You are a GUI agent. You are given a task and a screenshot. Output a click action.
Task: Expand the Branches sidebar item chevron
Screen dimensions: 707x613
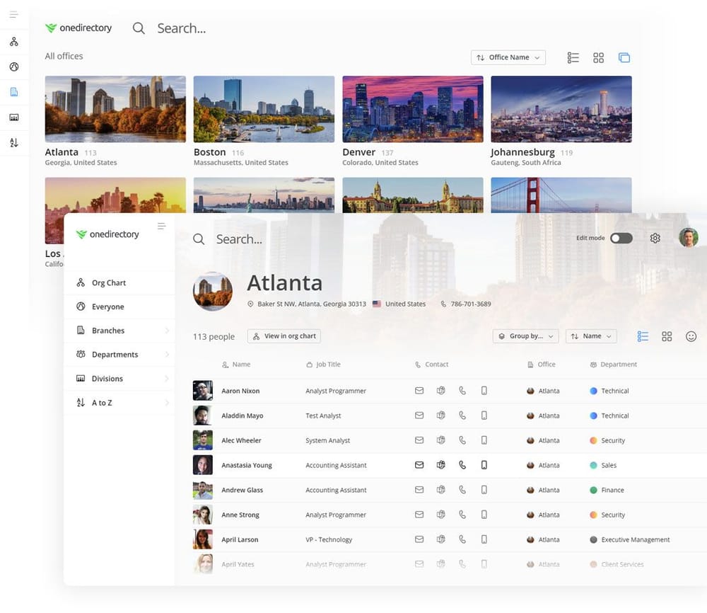(x=168, y=330)
